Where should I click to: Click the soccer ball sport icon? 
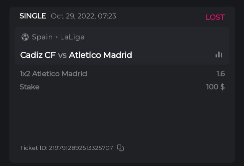coord(25,37)
